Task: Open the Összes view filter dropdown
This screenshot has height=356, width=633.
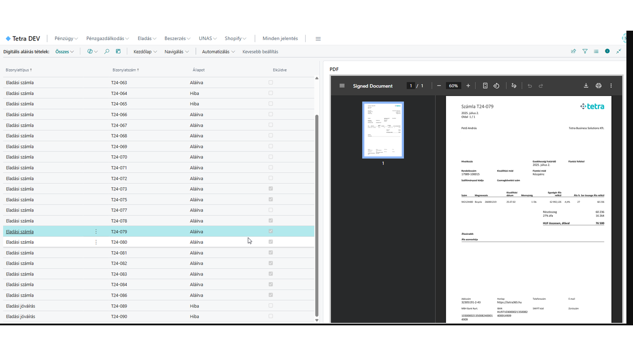Action: pyautogui.click(x=65, y=51)
